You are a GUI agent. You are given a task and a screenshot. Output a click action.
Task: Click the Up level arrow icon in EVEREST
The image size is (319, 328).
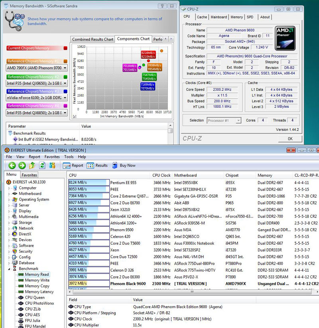click(32, 165)
